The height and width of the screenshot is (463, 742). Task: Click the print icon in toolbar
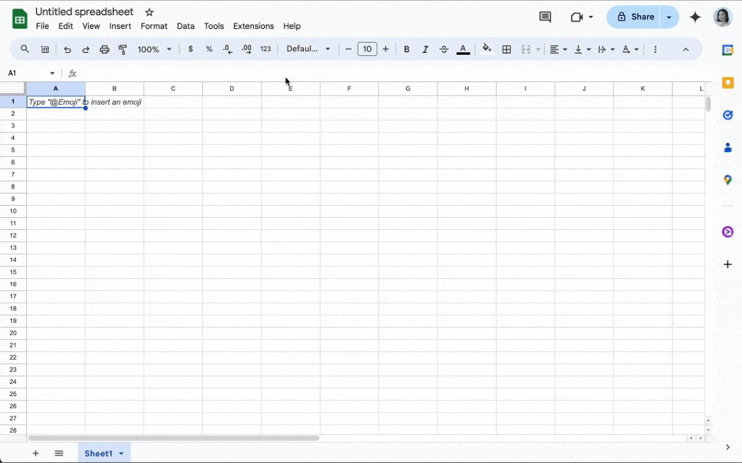click(105, 49)
